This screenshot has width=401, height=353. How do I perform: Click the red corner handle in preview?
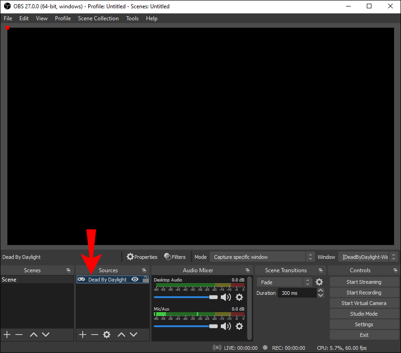[x=7, y=28]
